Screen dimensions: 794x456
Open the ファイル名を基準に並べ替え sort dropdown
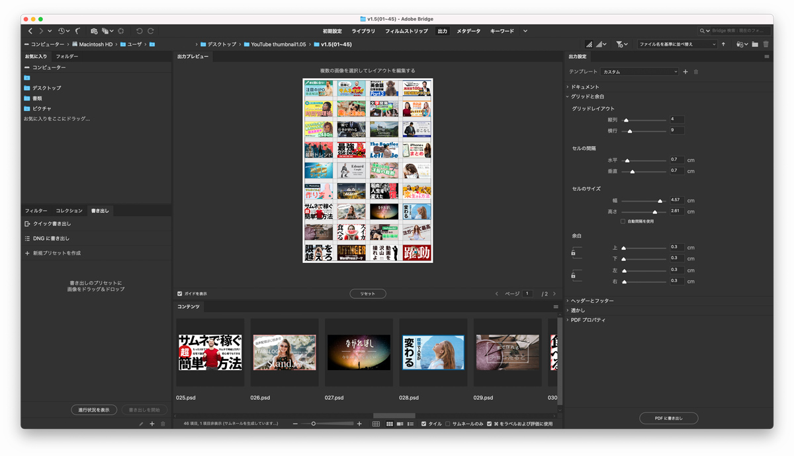tap(677, 44)
